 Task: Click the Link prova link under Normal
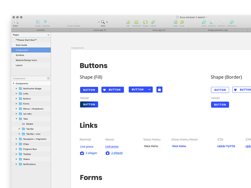(87, 147)
